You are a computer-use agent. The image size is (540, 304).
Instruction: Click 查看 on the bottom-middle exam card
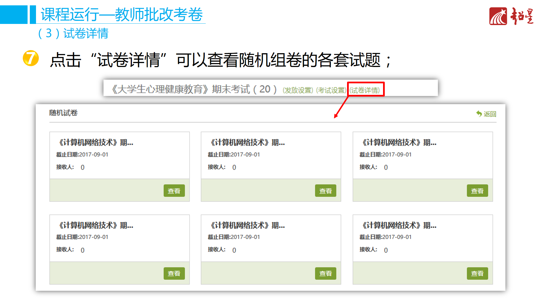click(325, 273)
